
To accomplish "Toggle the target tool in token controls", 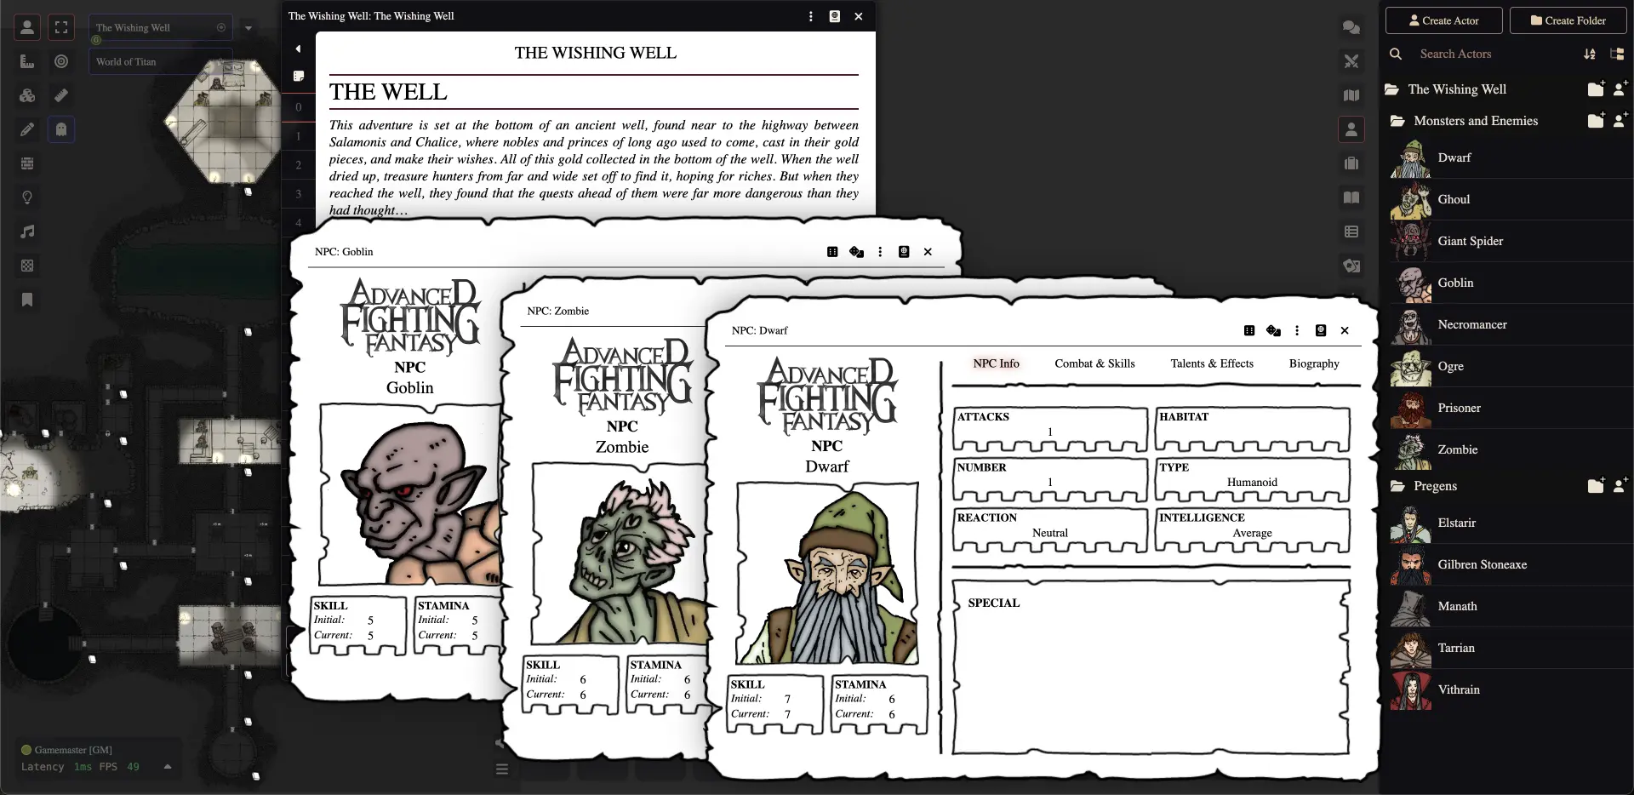I will (61, 61).
